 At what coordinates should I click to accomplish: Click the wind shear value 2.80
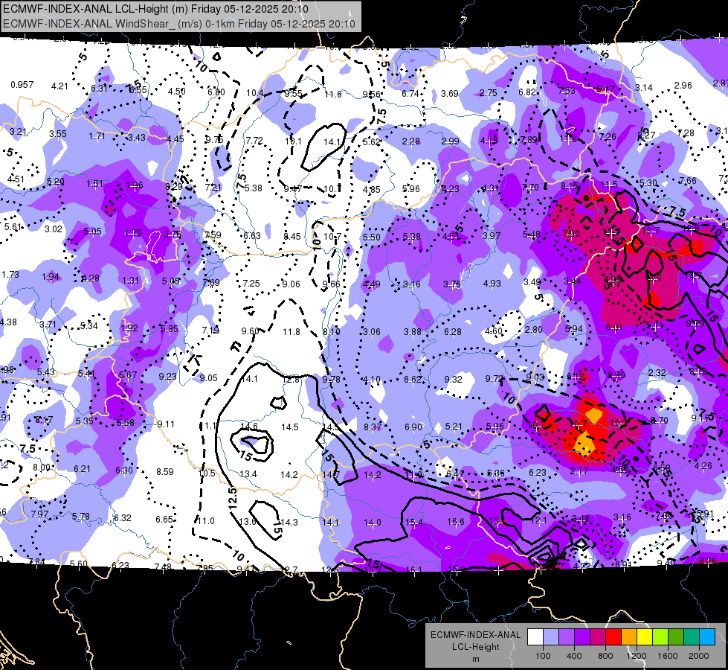[x=533, y=330]
